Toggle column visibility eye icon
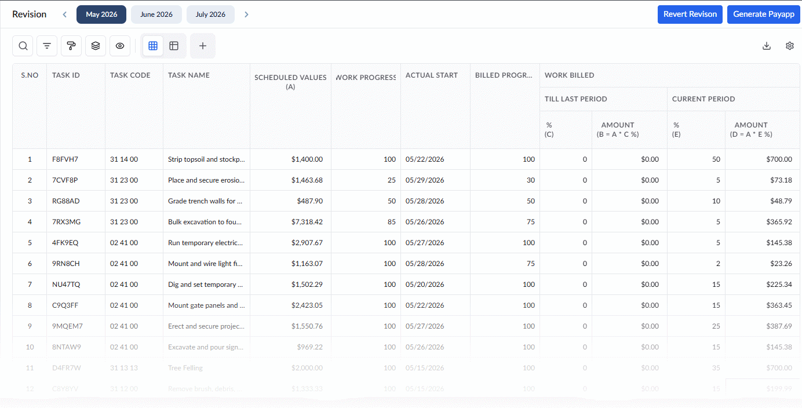Viewport: 802px width, 408px height. 120,46
